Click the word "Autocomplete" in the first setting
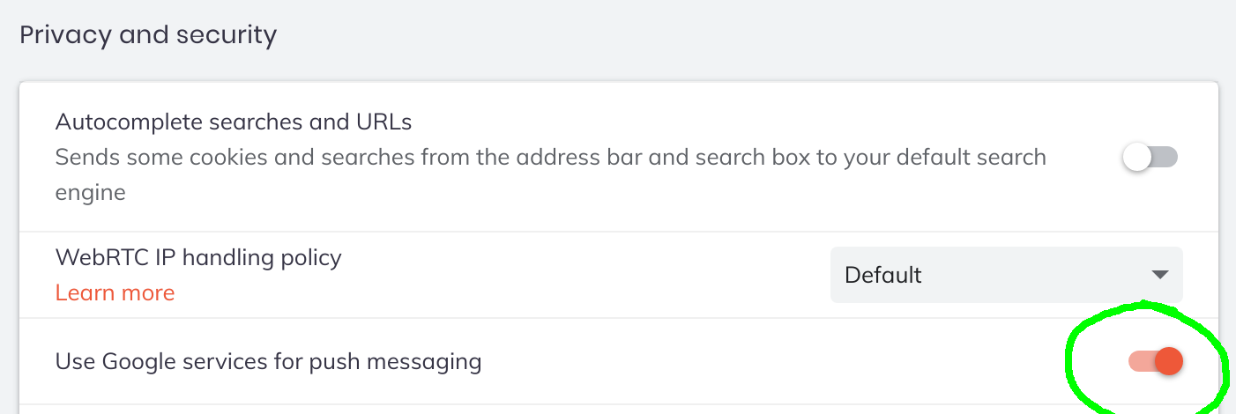Image resolution: width=1236 pixels, height=414 pixels. 119,122
